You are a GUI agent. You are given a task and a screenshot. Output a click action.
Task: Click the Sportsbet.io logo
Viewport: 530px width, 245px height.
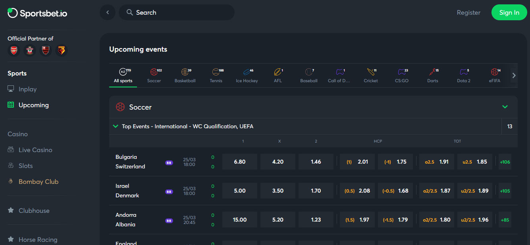[37, 13]
